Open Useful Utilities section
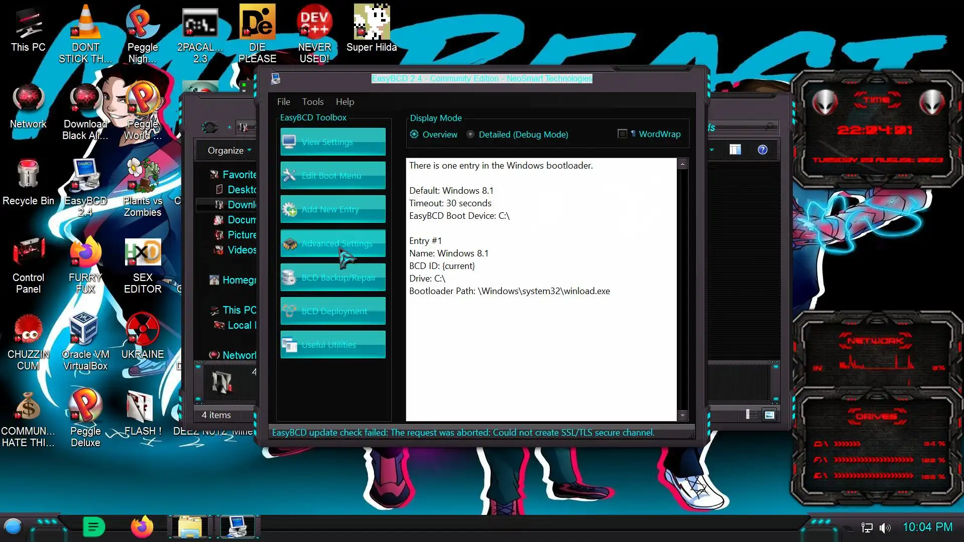964x542 pixels. [333, 345]
